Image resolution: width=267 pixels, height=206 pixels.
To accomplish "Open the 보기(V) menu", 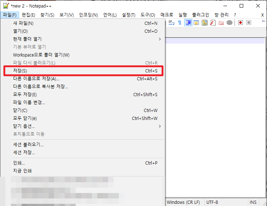I will click(67, 15).
